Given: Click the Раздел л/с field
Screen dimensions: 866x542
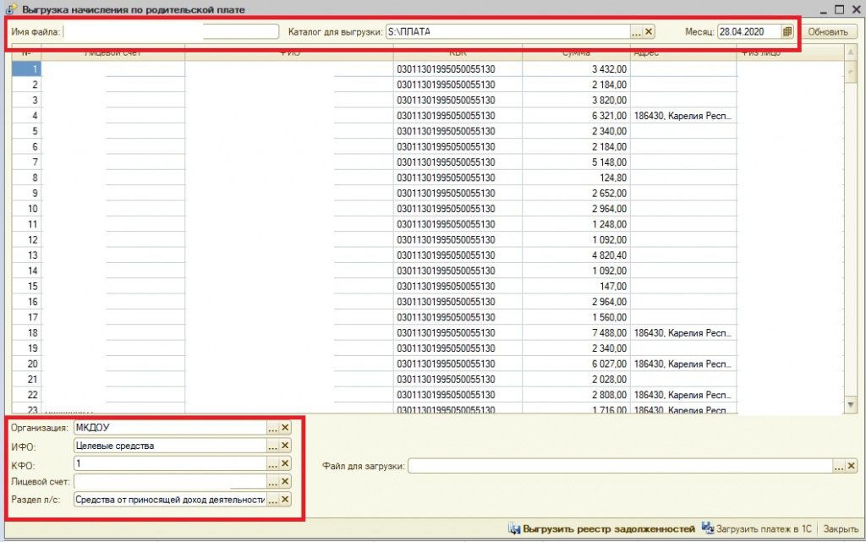Looking at the screenshot, I should 170,500.
